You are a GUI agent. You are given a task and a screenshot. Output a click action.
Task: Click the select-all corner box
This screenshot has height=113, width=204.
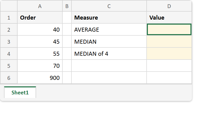point(9,6)
